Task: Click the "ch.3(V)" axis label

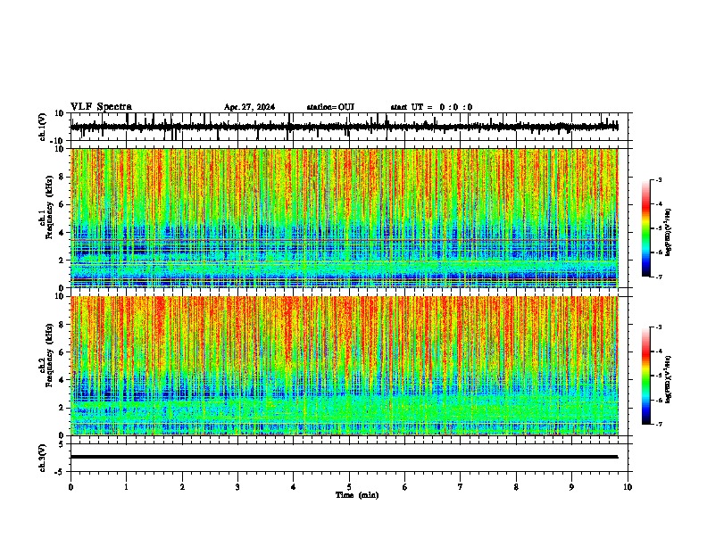Action: pyautogui.click(x=43, y=458)
